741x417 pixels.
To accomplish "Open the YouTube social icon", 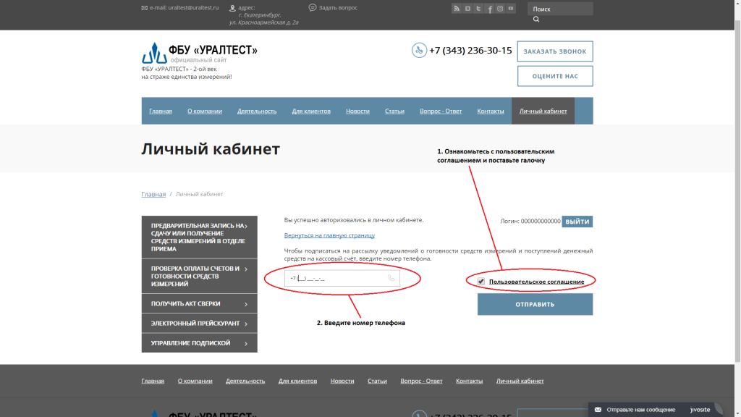I will tap(511, 9).
